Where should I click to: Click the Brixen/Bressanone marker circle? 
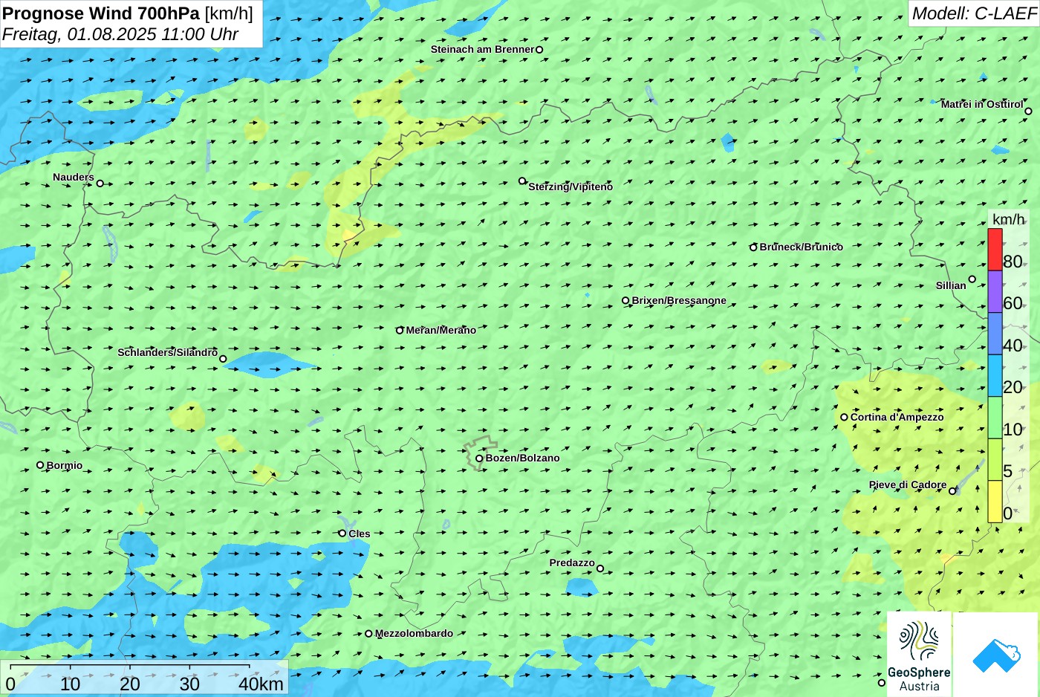625,301
